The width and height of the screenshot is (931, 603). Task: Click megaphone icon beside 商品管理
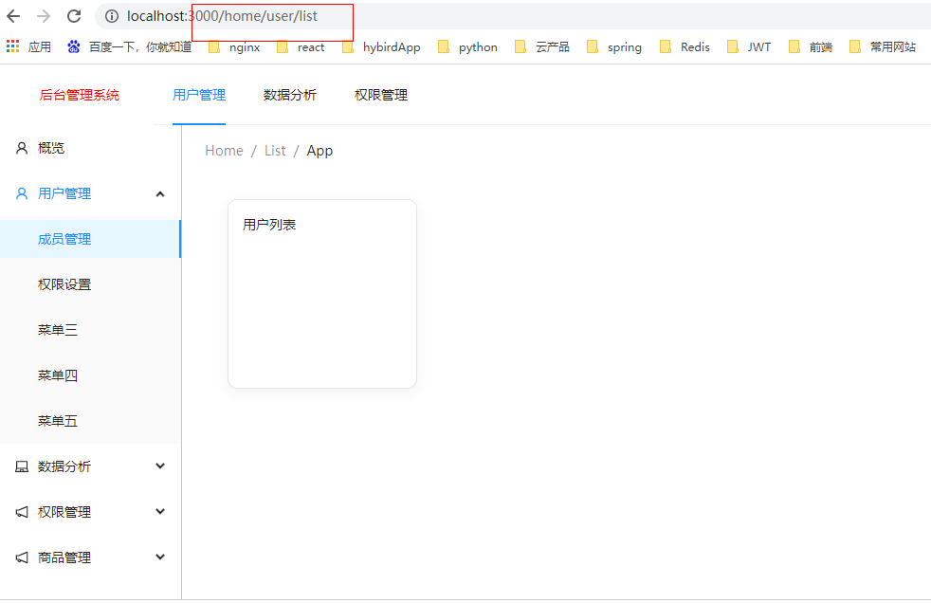coord(22,557)
